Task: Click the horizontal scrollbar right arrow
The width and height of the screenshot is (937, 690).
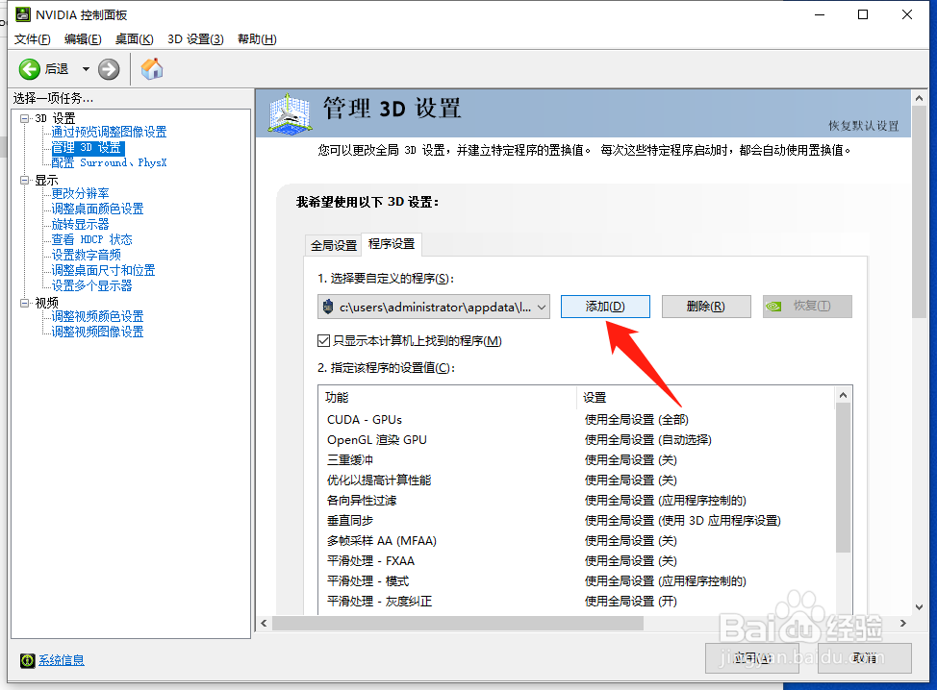Action: [903, 623]
